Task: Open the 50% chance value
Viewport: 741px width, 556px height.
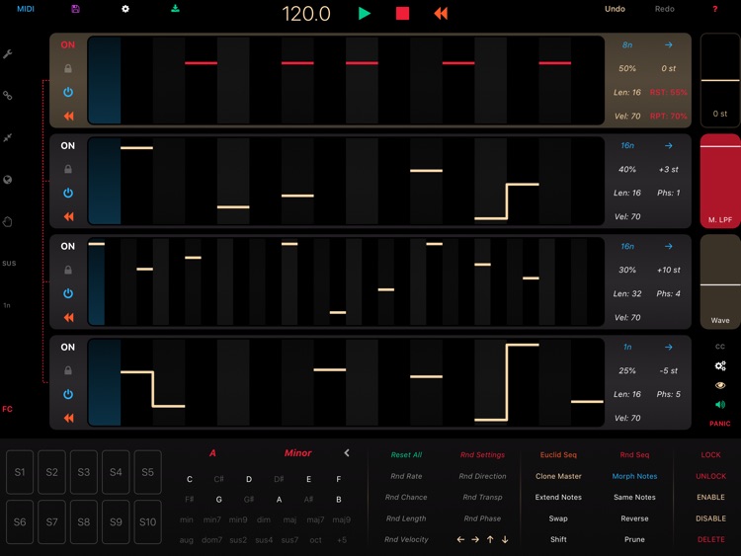Action: 627,68
